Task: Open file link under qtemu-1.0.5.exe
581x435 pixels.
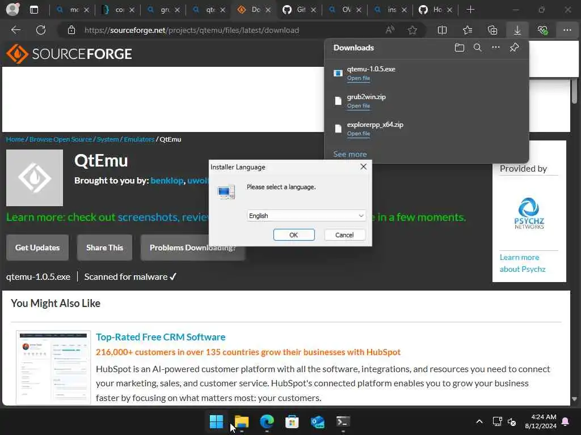Action: coord(359,78)
